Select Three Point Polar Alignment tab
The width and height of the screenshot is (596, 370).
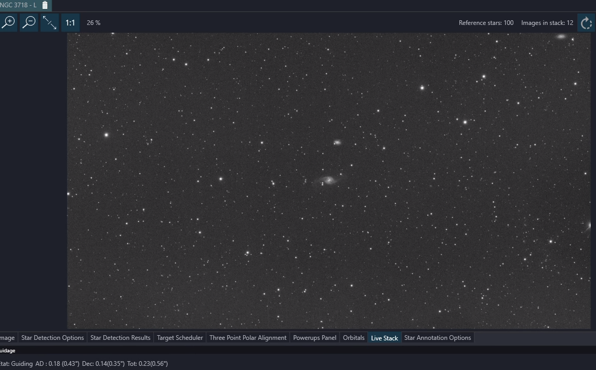click(248, 338)
